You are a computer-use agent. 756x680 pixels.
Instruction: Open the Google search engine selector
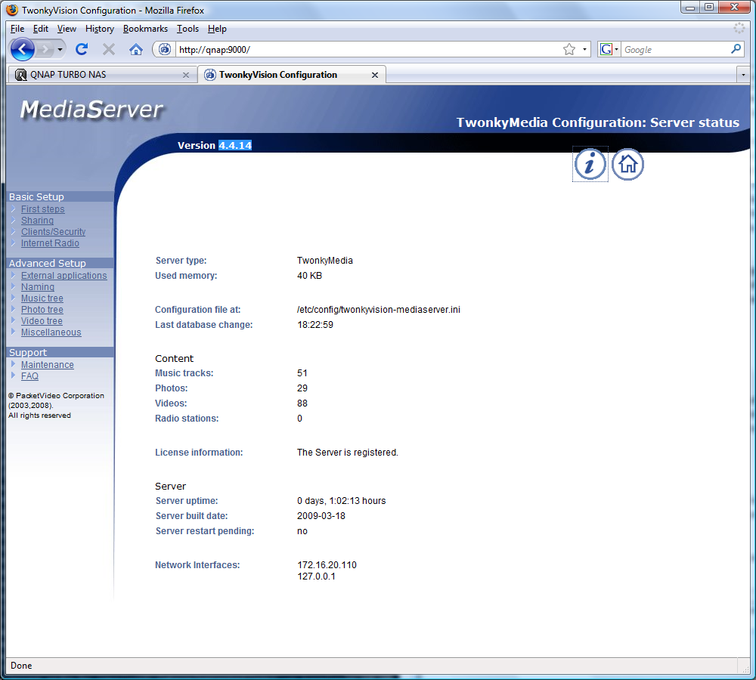[609, 49]
